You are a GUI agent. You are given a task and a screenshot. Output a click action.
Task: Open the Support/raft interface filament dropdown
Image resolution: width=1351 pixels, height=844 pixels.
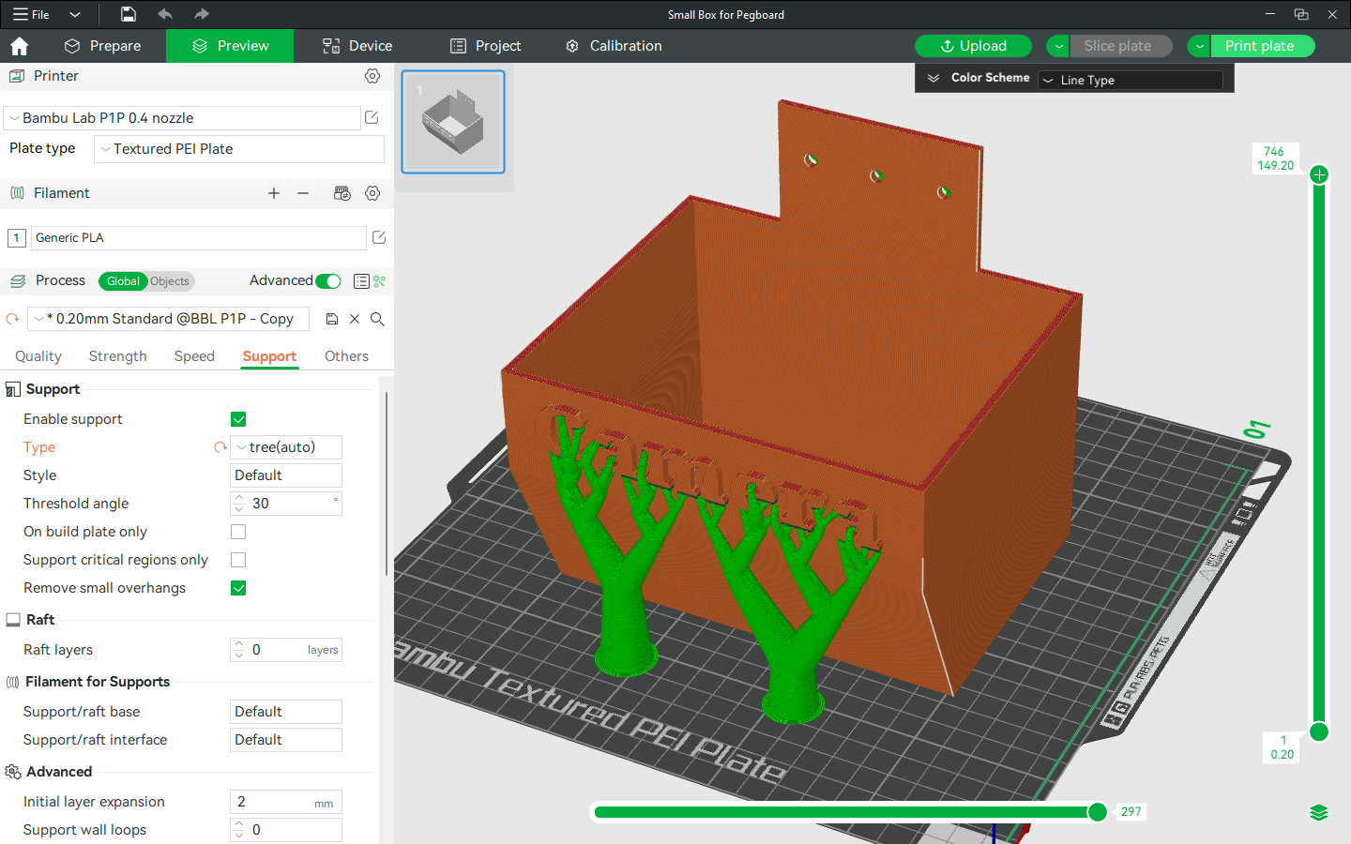click(x=286, y=740)
